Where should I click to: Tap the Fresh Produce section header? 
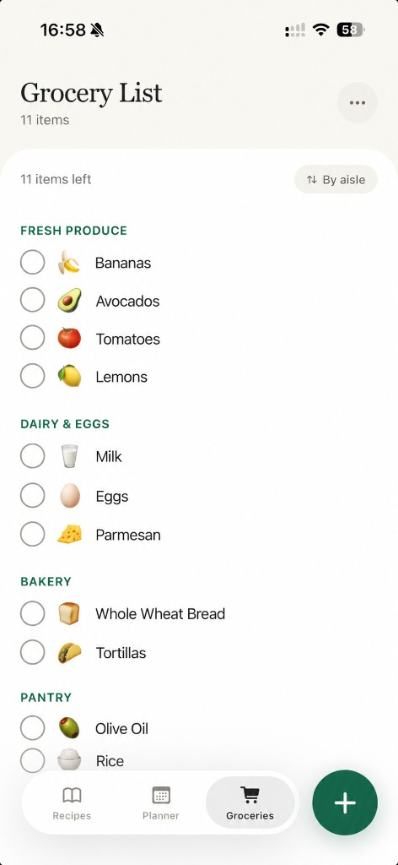point(73,231)
